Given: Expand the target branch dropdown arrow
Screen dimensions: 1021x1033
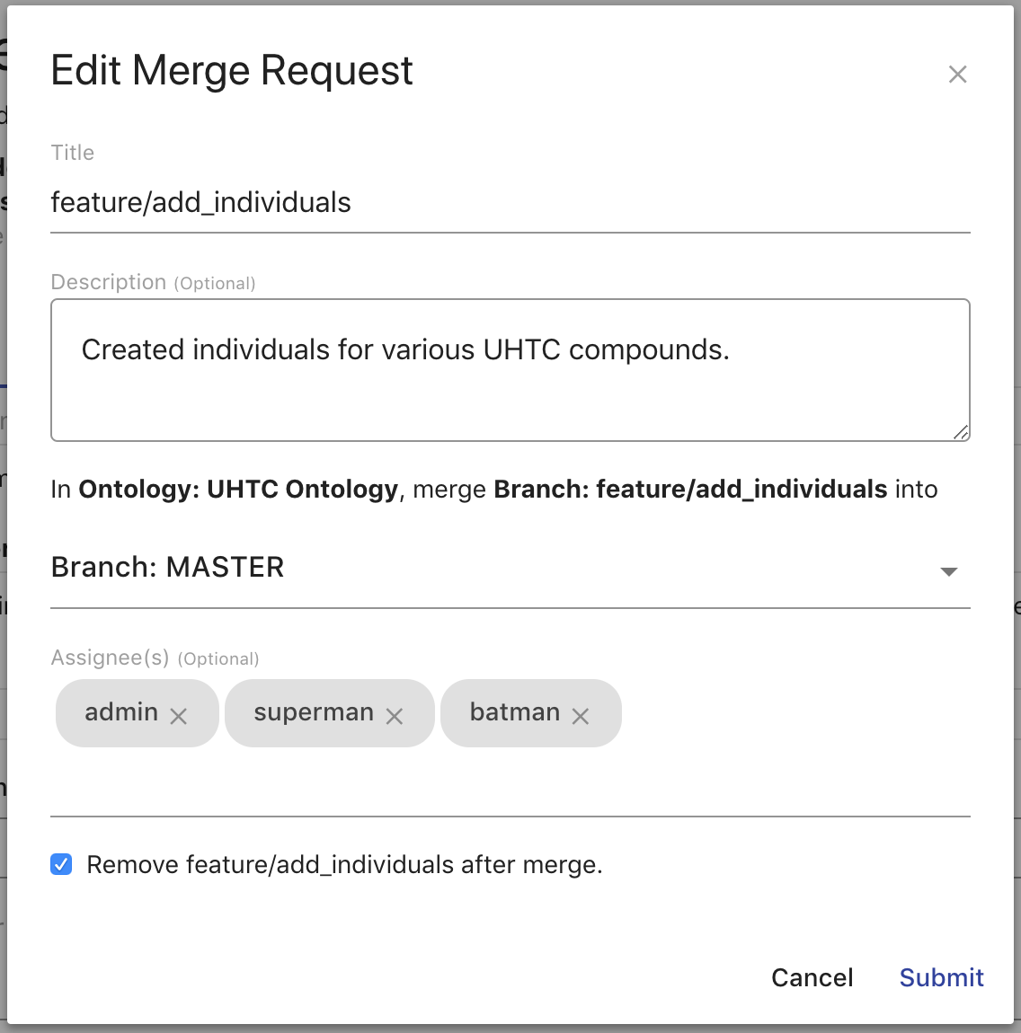Looking at the screenshot, I should click(x=948, y=572).
